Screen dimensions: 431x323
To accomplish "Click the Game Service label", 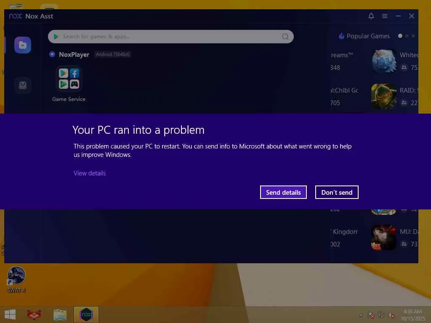I will click(x=69, y=99).
